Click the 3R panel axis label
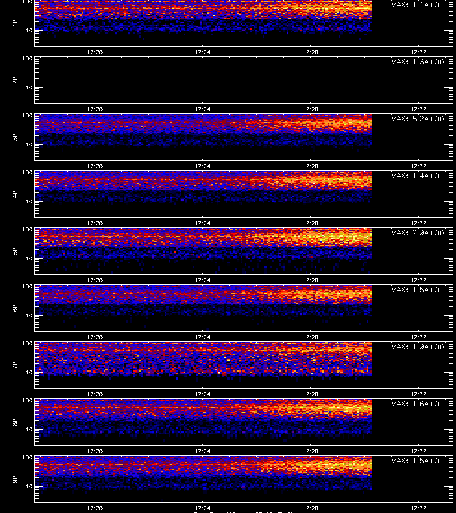 (15, 137)
